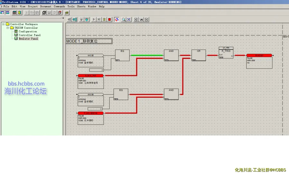This screenshot has width=289, height=175.
Task: Click the magnifier zoom icon
Action: pyautogui.click(x=123, y=19)
